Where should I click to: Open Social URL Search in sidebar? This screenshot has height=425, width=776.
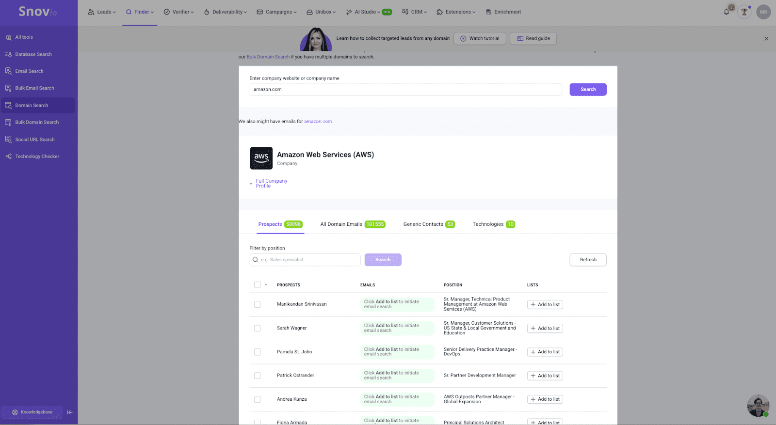34,140
